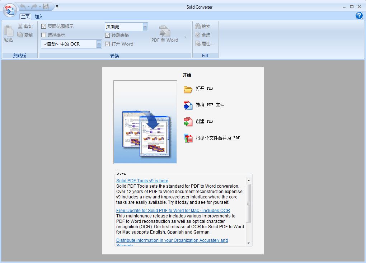Minimize the Solid Converter window

click(x=344, y=7)
